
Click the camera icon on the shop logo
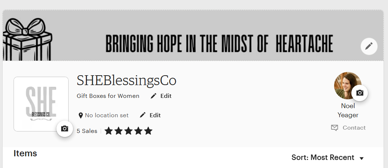click(x=65, y=129)
